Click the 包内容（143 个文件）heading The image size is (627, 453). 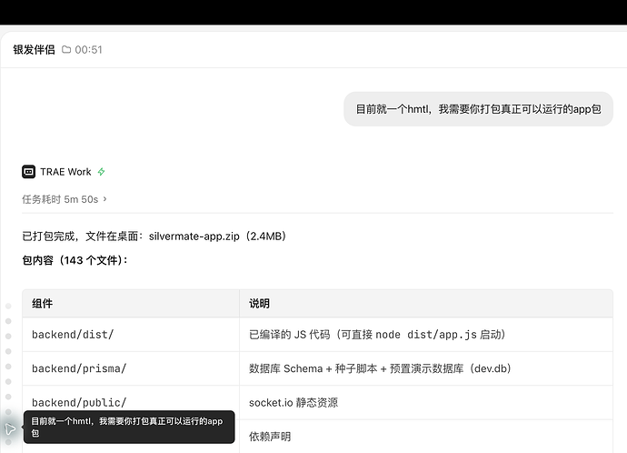point(75,260)
